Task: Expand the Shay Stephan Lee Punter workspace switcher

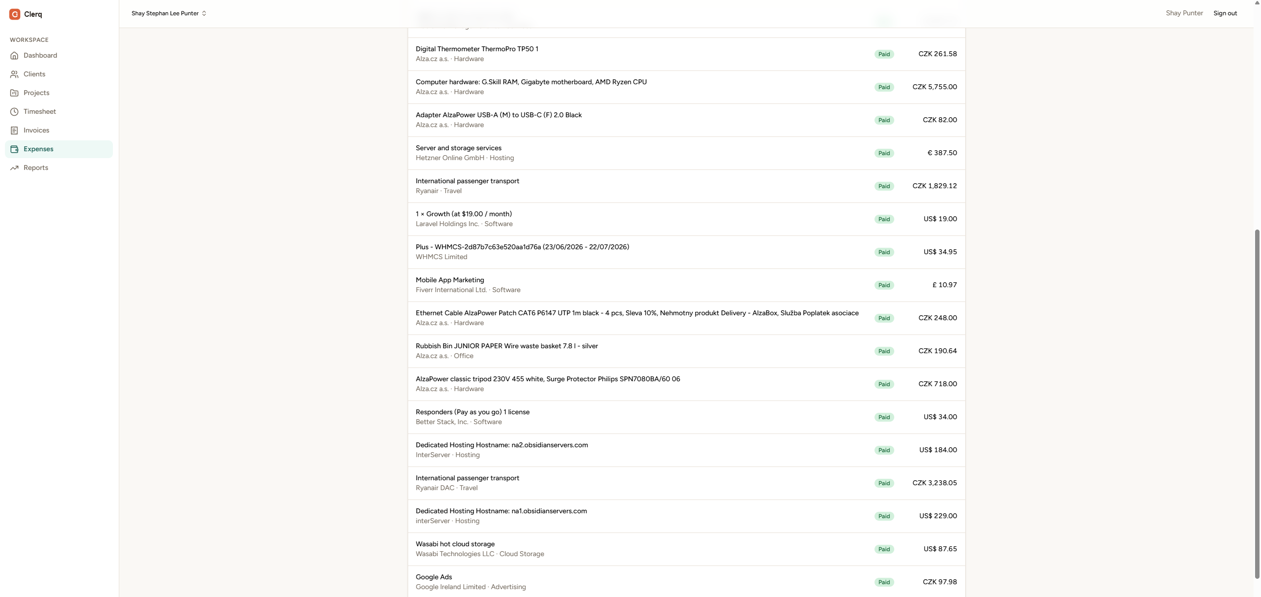Action: 169,13
